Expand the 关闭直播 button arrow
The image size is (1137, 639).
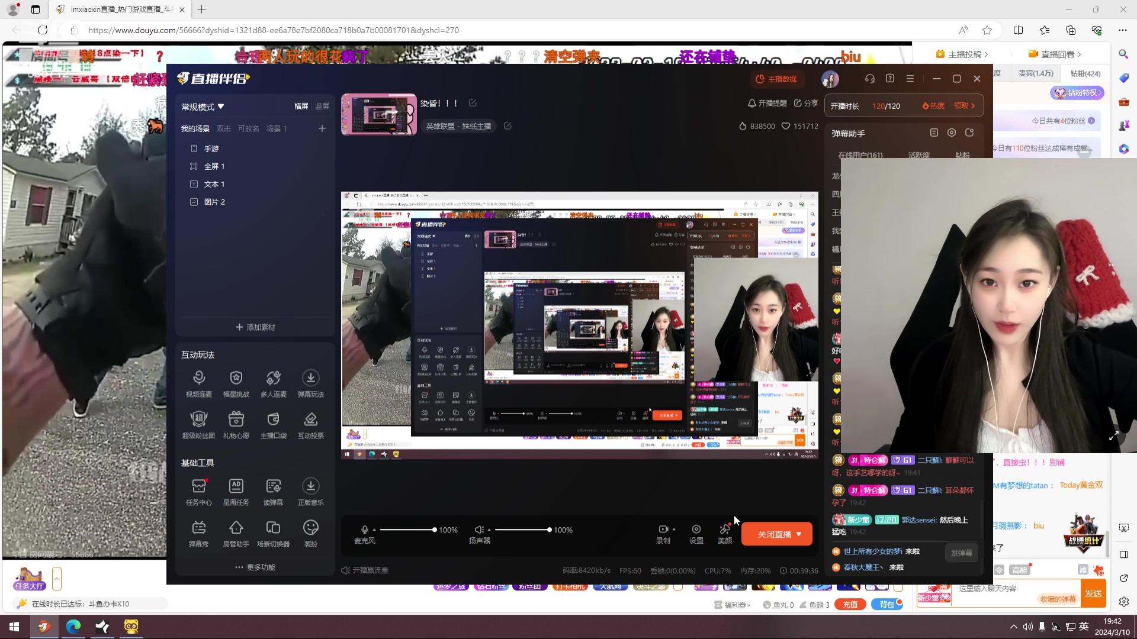[x=799, y=534]
